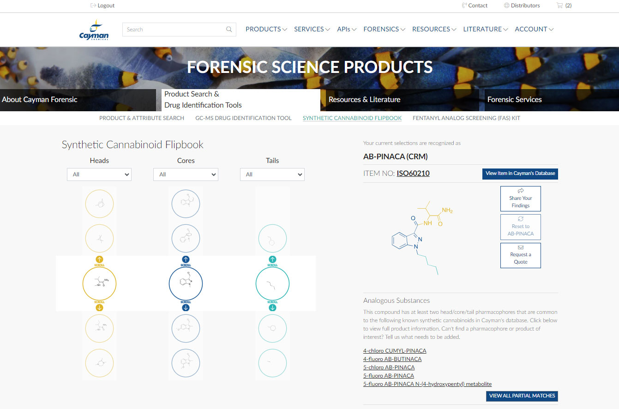Click the teal Tails scroll up arrow

pyautogui.click(x=272, y=259)
